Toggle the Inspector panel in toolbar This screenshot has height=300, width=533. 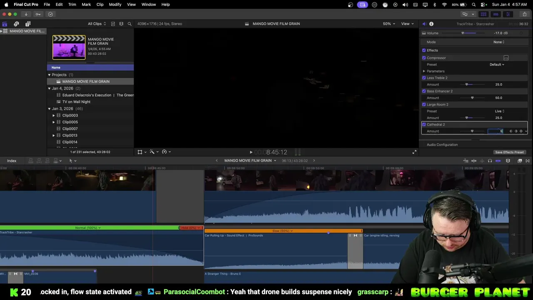[508, 14]
